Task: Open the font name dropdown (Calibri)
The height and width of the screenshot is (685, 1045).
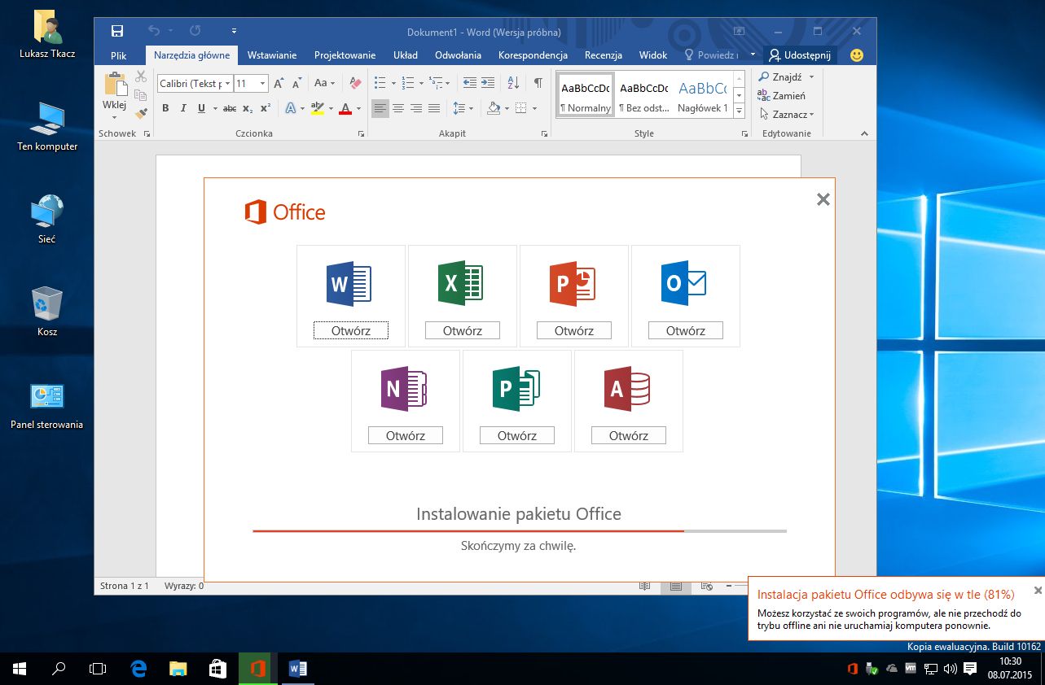Action: coord(227,83)
